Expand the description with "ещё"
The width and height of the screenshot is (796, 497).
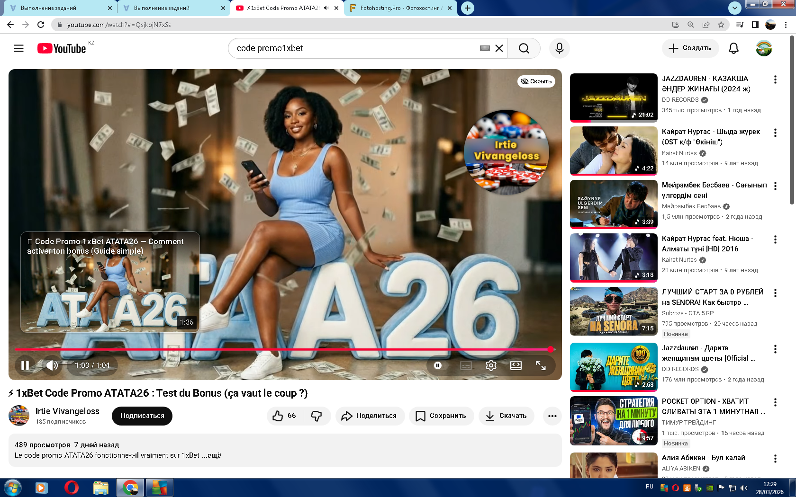point(214,455)
